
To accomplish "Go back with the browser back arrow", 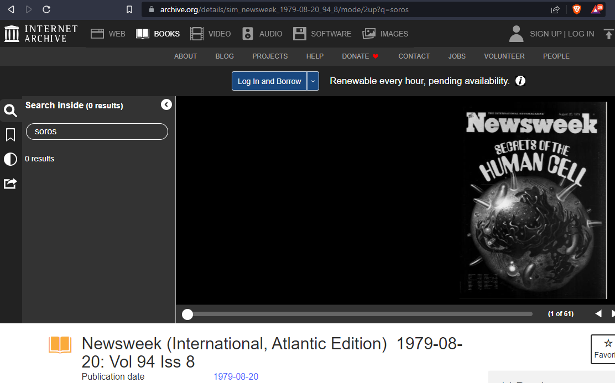I will point(12,9).
